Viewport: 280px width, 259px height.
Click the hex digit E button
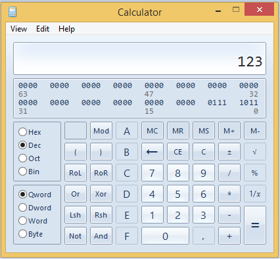click(x=127, y=215)
